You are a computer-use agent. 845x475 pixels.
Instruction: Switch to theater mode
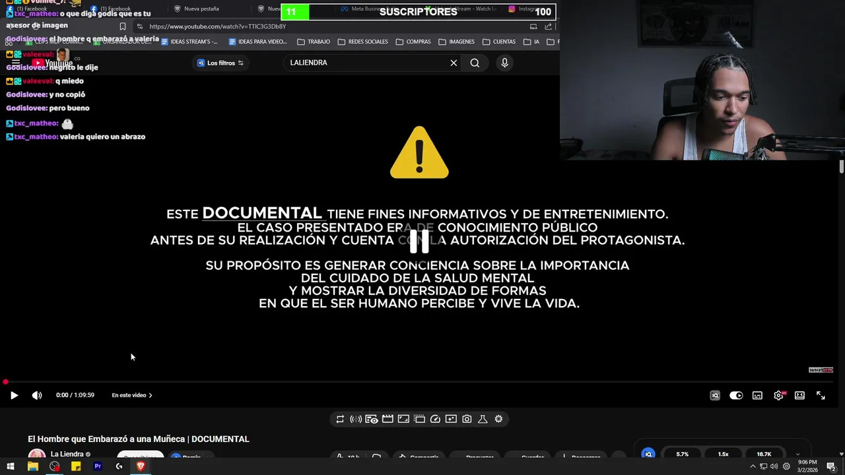[799, 395]
